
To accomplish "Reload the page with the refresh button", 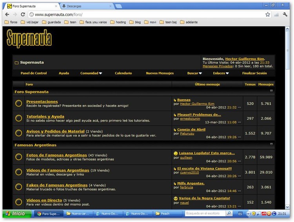I will click(24, 15).
